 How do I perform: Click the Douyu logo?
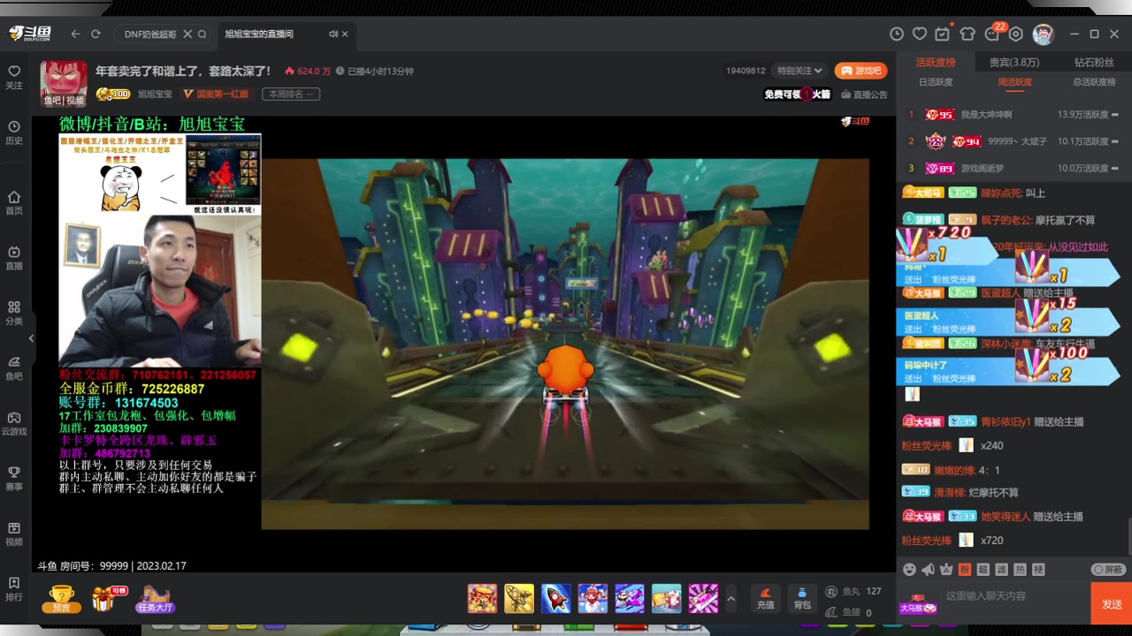coord(30,34)
